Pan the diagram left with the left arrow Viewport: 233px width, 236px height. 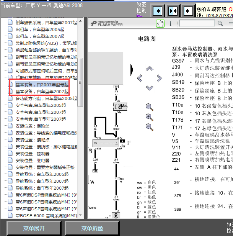(140, 78)
